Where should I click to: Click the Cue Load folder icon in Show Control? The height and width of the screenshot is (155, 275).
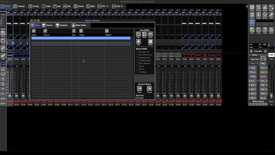pyautogui.click(x=138, y=34)
